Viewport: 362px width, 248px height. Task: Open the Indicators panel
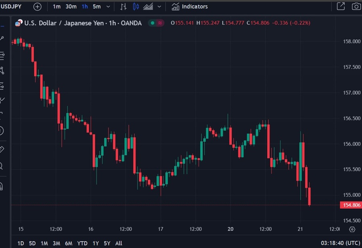[189, 7]
